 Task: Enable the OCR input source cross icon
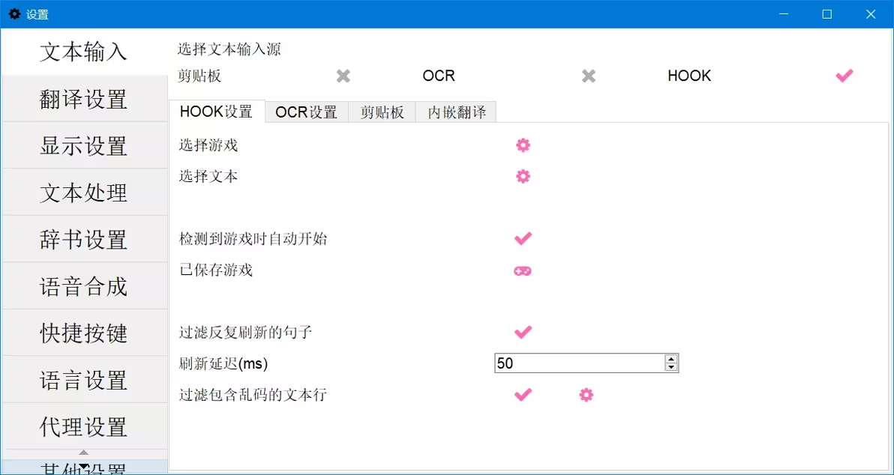(589, 76)
